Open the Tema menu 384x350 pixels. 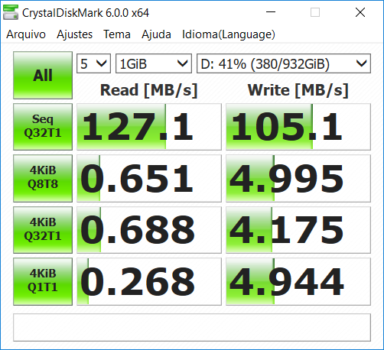click(x=117, y=34)
